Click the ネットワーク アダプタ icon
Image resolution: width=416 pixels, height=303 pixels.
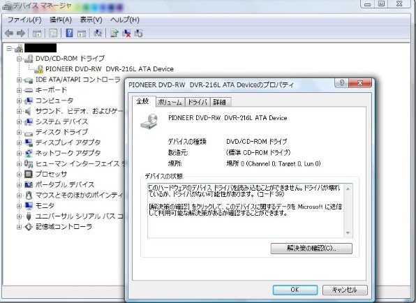pos(29,153)
